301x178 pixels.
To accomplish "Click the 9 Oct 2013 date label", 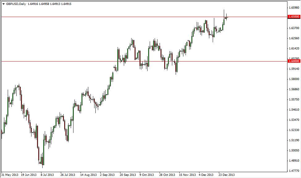I will [x=147, y=175].
